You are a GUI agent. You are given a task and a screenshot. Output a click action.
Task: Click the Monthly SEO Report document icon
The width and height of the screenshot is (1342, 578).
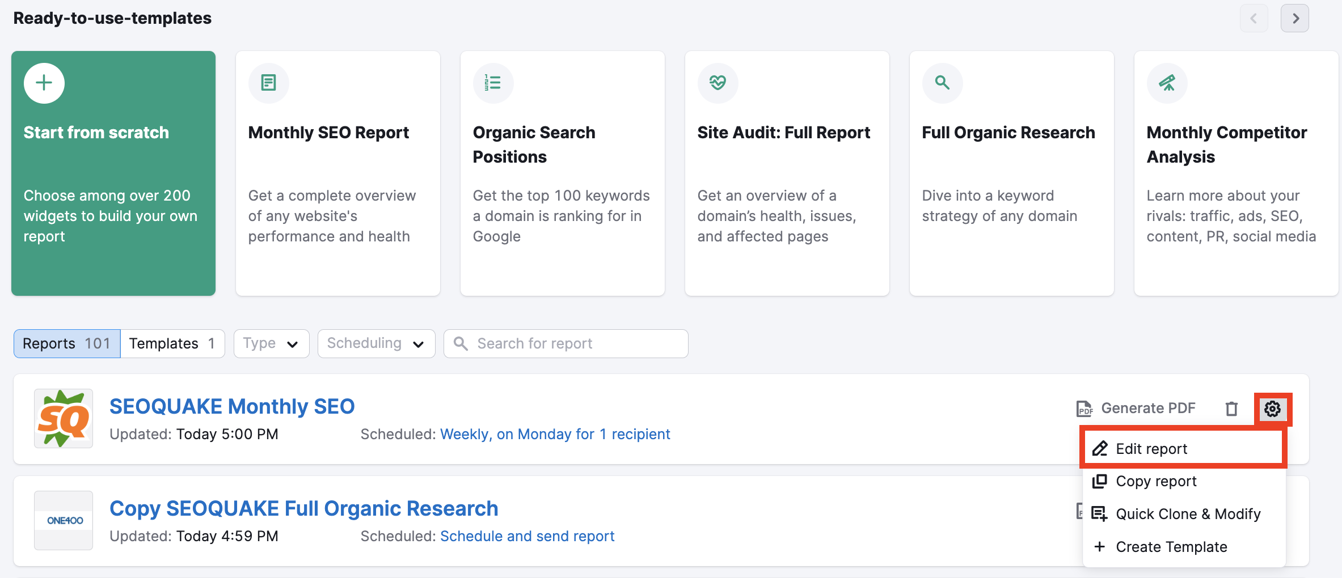[x=269, y=83]
